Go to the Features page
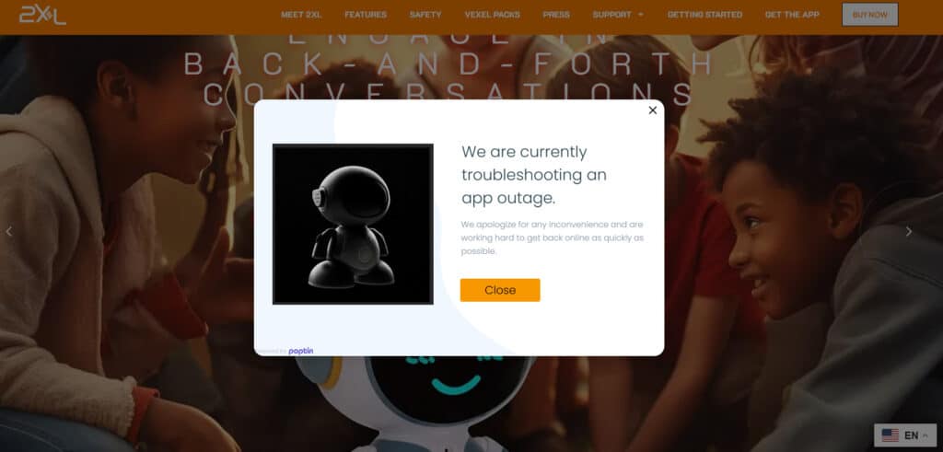This screenshot has width=943, height=452. click(x=366, y=15)
